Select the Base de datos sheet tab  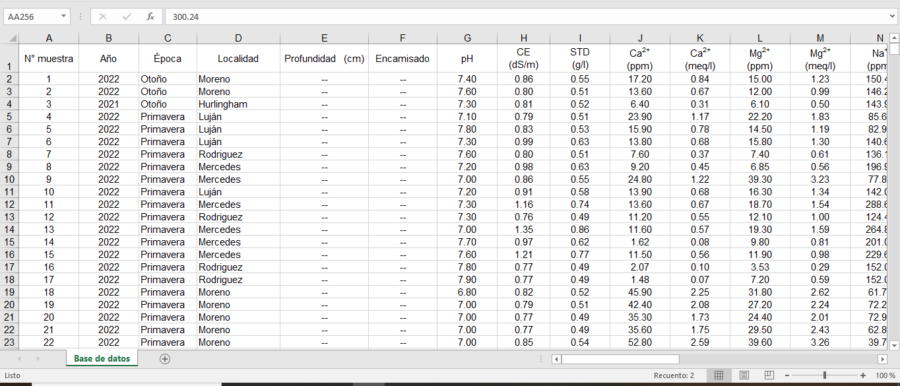(x=102, y=359)
